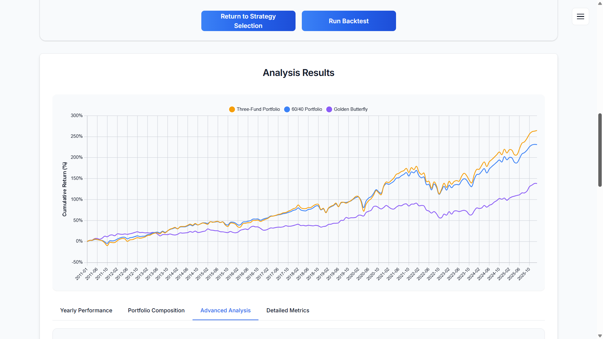
Task: Select the Advanced Analysis tab
Action: tap(225, 310)
